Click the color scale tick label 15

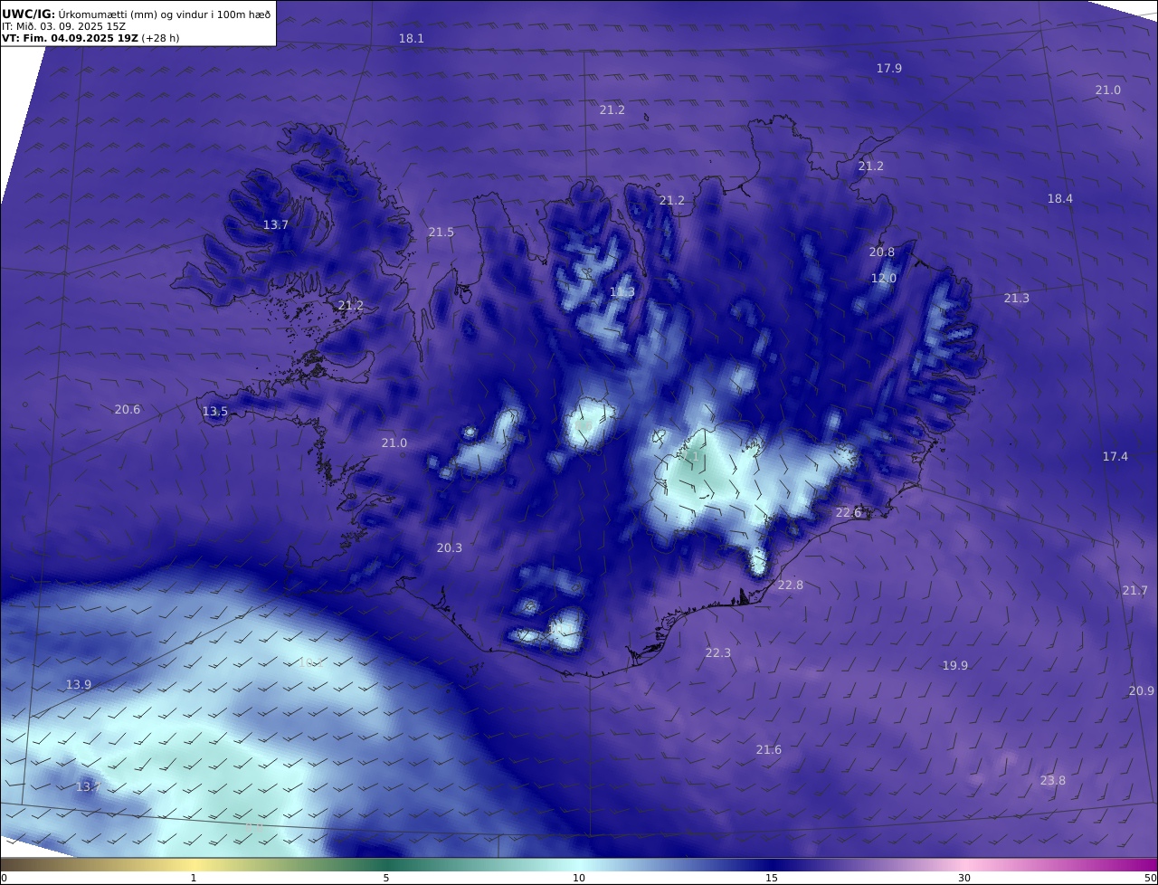[x=772, y=878]
